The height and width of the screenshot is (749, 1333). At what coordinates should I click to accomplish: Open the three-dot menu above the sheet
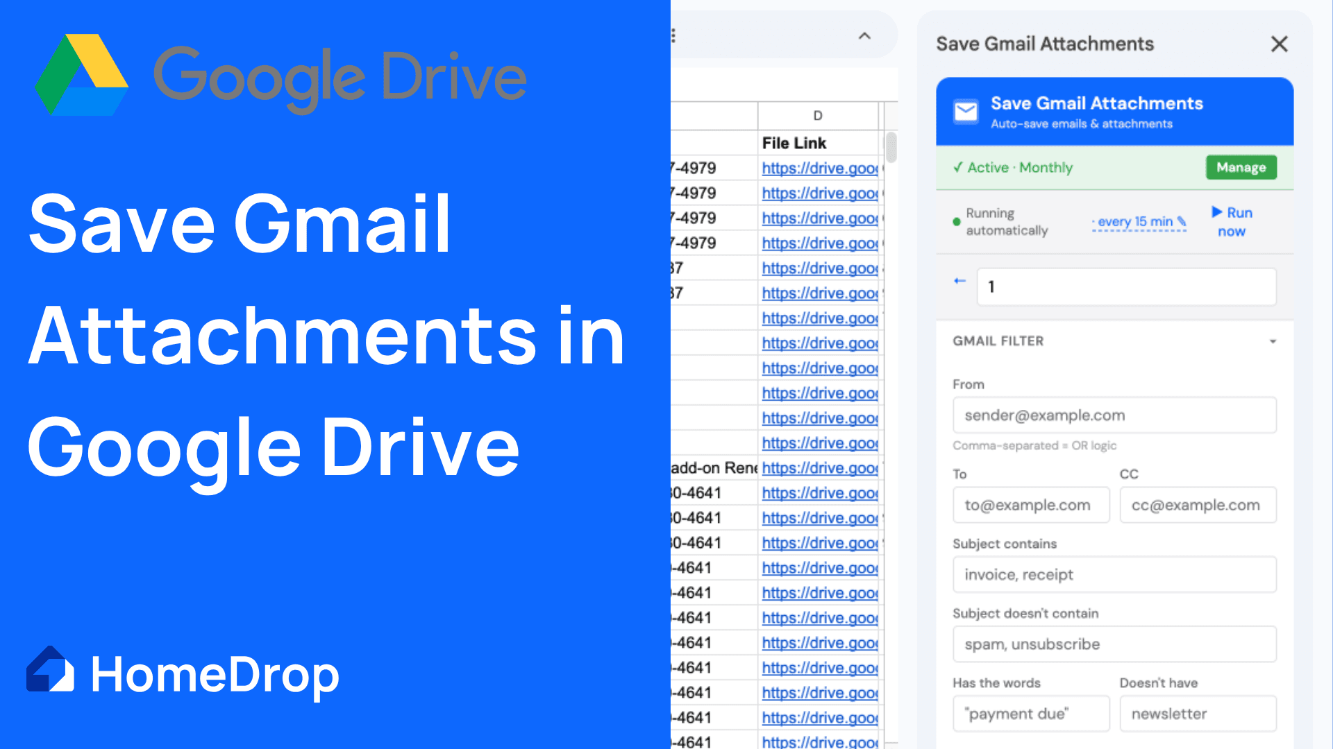(673, 35)
